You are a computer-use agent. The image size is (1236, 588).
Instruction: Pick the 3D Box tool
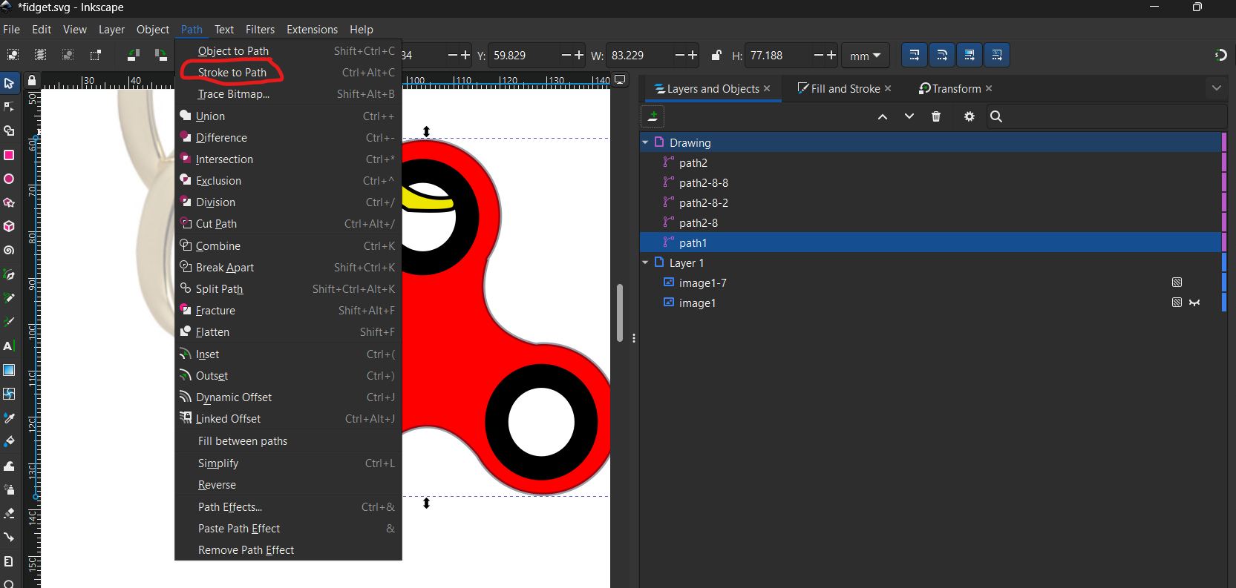[x=9, y=226]
